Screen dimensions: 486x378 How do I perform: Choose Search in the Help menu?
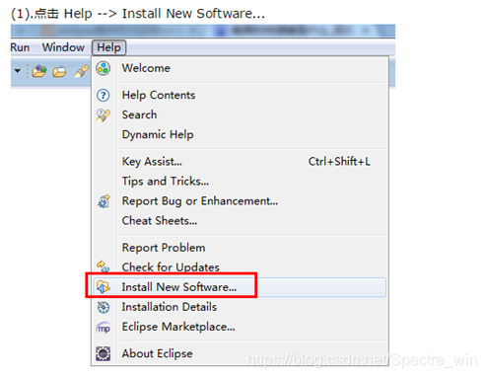pyautogui.click(x=240, y=114)
